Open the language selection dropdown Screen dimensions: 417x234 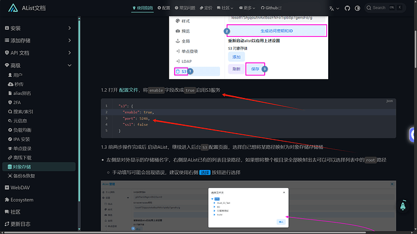click(334, 8)
